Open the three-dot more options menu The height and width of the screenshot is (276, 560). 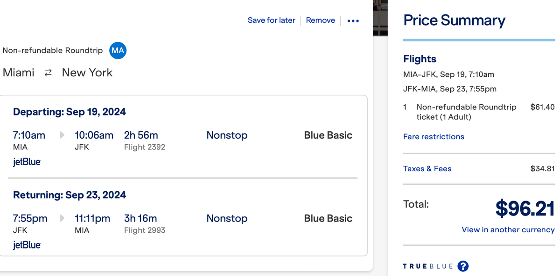[353, 20]
